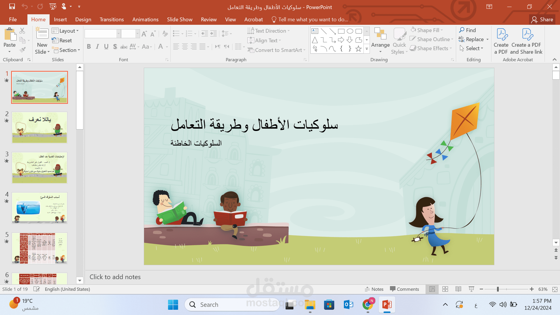This screenshot has width=560, height=315.
Task: Open the Design ribbon tab
Action: click(83, 20)
